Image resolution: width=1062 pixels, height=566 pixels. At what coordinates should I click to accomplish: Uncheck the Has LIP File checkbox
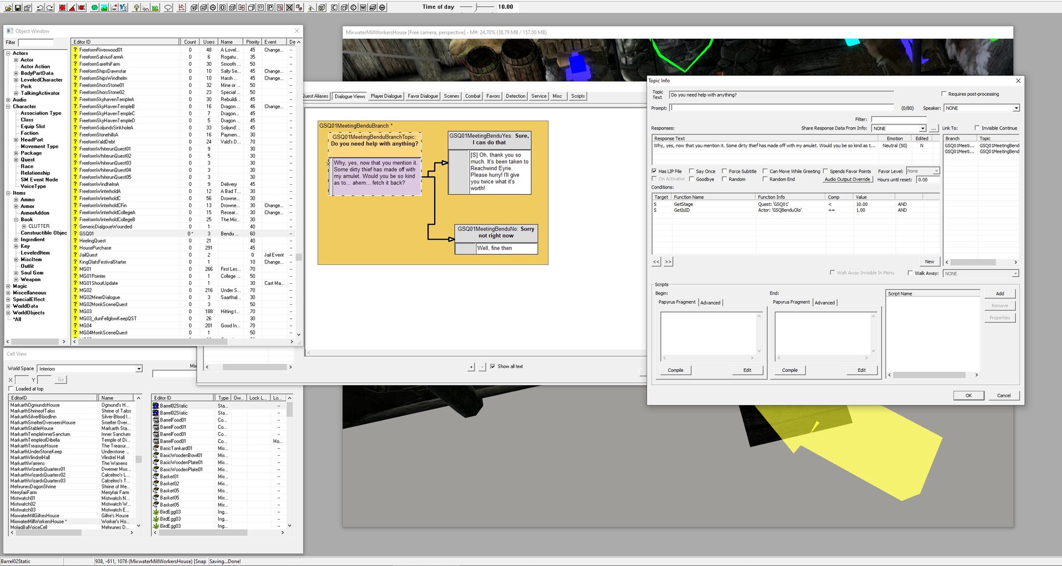pyautogui.click(x=654, y=172)
